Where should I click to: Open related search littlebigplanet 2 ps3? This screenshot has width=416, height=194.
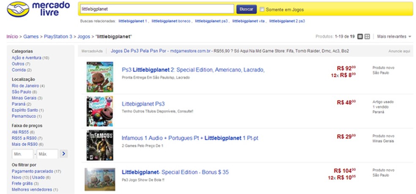[x=287, y=21]
